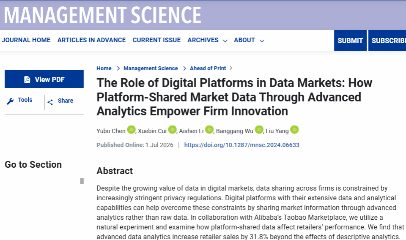
Task: Expand the Archives dropdown chevron
Action: [225, 41]
